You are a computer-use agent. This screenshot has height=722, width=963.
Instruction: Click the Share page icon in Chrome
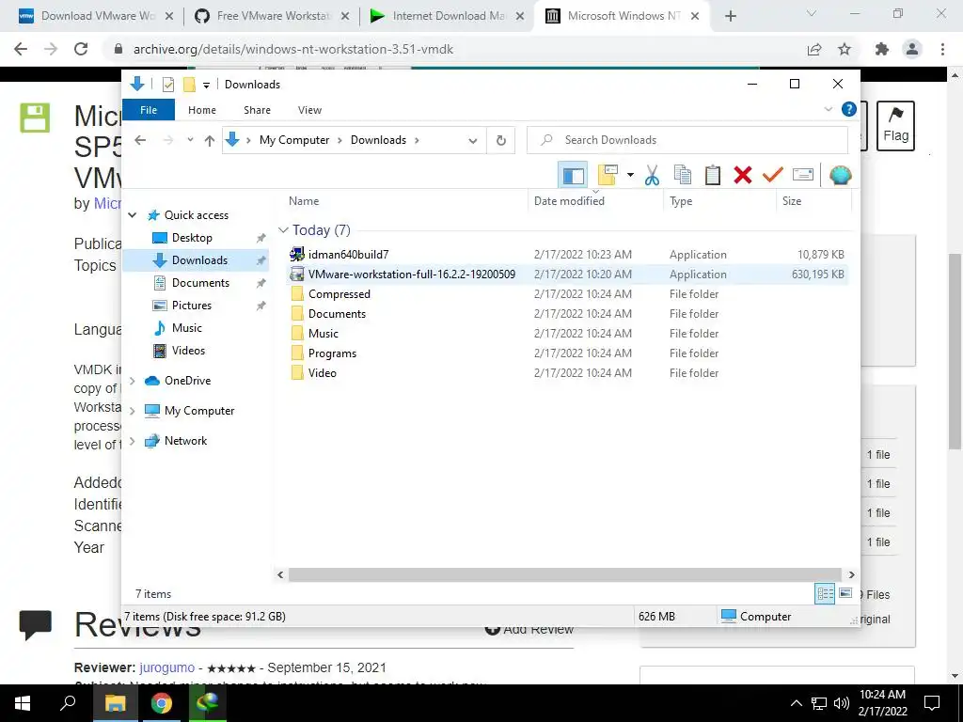(x=814, y=49)
